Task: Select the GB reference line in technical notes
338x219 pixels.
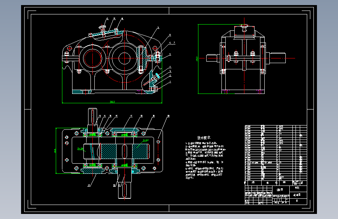Action: [x=205, y=149]
